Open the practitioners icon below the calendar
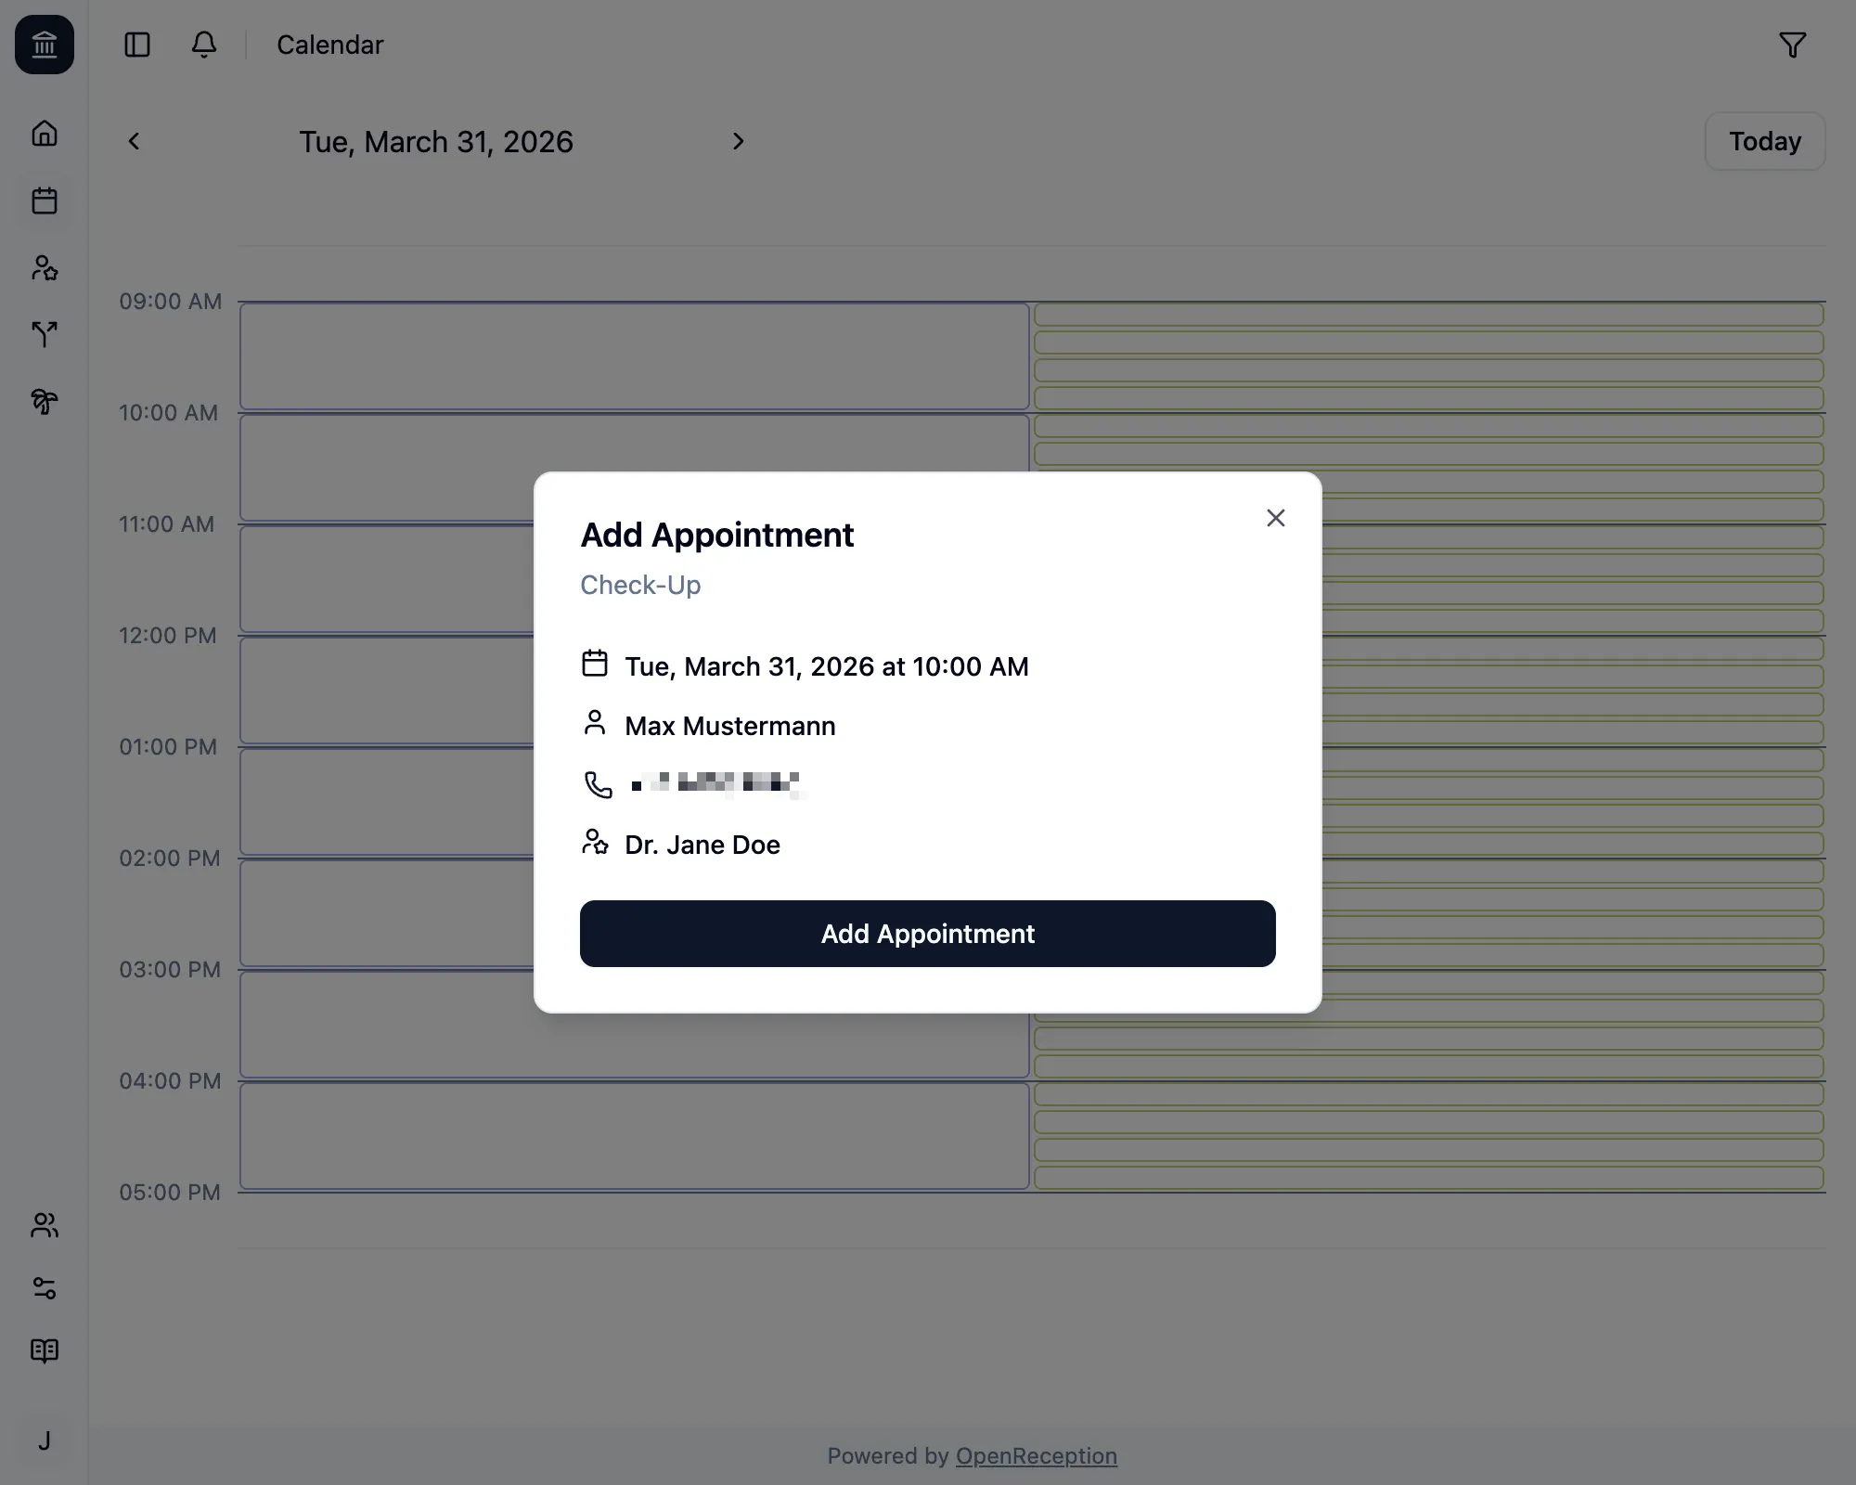Viewport: 1856px width, 1485px height. [44, 267]
